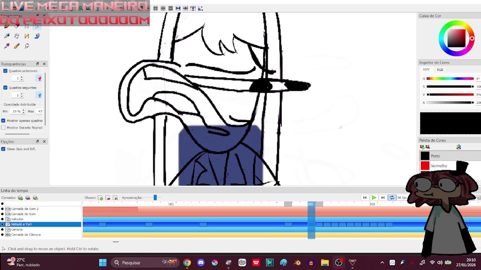The height and width of the screenshot is (270, 481).
Task: Close the Transparências panel
Action: [x=44, y=64]
